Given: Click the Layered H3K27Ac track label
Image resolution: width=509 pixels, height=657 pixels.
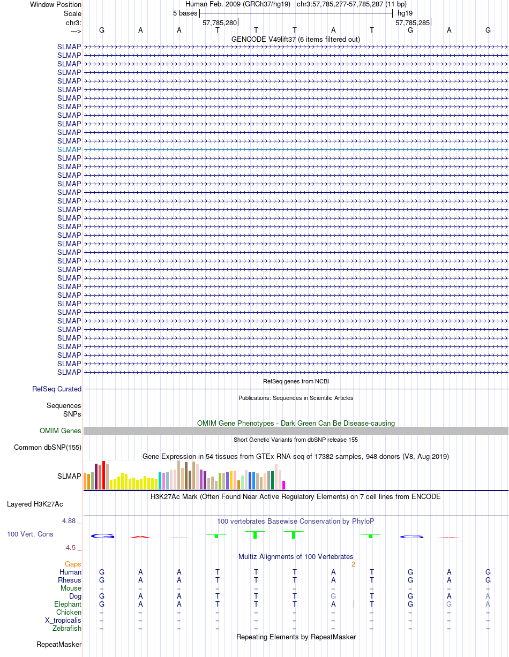Looking at the screenshot, I should pos(35,504).
